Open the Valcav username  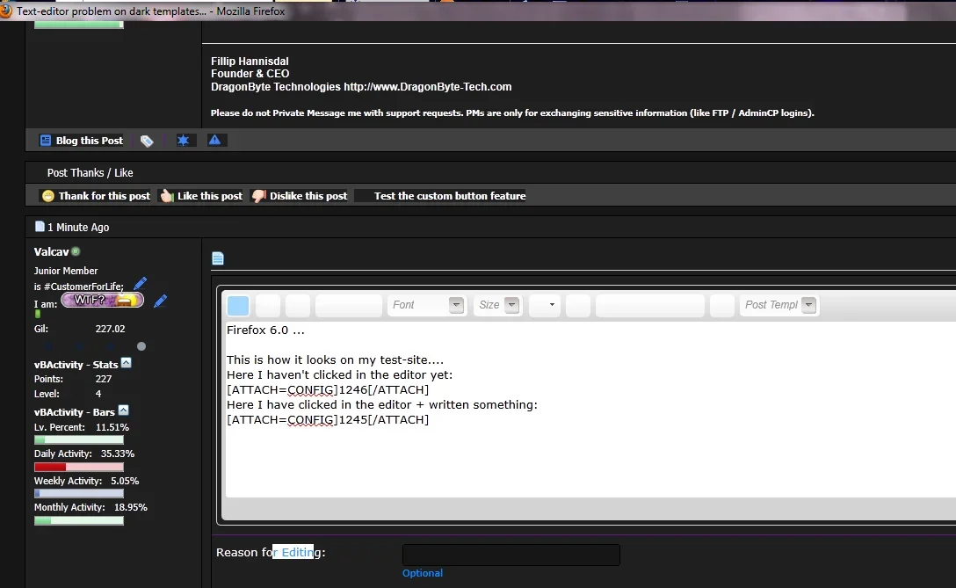coord(51,252)
